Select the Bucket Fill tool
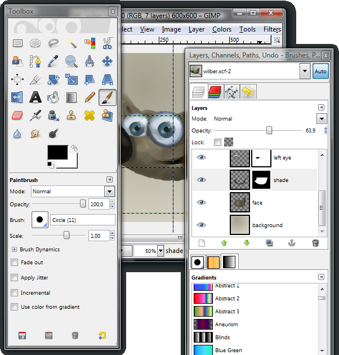 53,97
